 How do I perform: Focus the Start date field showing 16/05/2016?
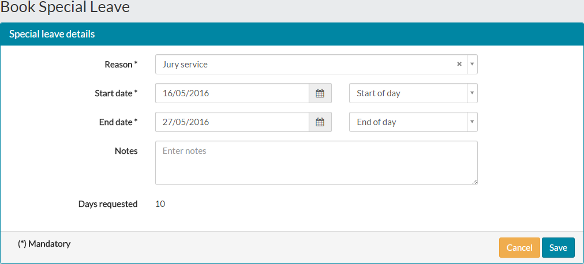point(232,93)
